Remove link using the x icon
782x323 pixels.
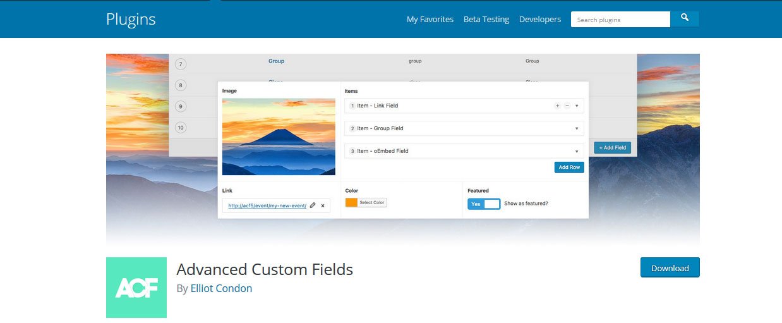tap(323, 205)
